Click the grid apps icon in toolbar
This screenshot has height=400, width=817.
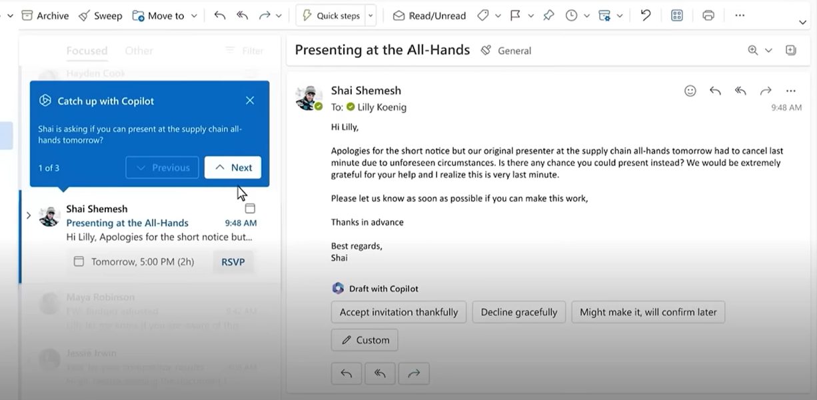point(677,15)
